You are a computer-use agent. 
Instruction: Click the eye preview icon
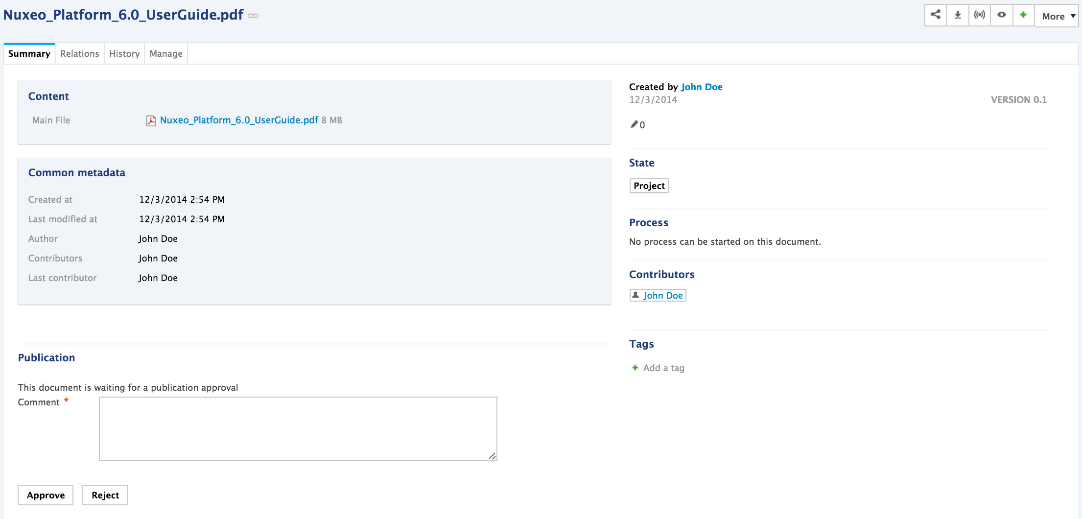1002,15
